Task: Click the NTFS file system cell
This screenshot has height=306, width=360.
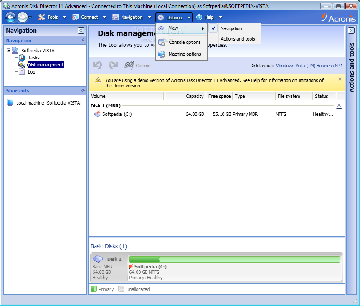Action: point(281,114)
